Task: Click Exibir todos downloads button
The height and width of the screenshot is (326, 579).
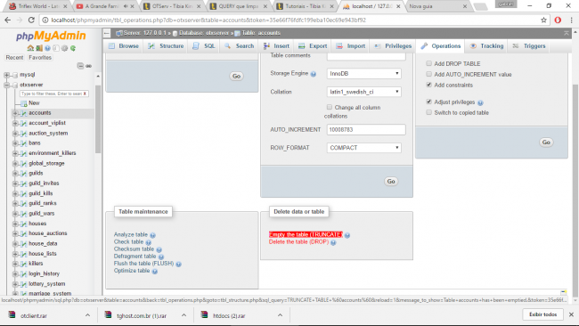Action: 542,314
